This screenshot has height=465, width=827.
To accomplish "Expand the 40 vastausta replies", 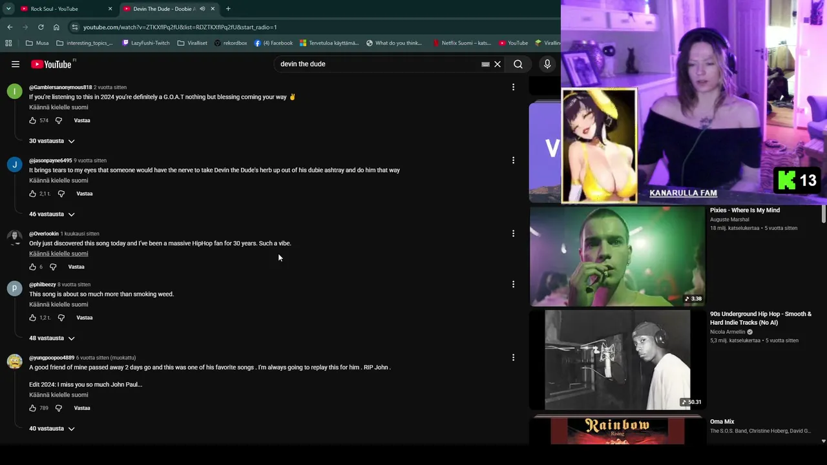I will click(52, 428).
